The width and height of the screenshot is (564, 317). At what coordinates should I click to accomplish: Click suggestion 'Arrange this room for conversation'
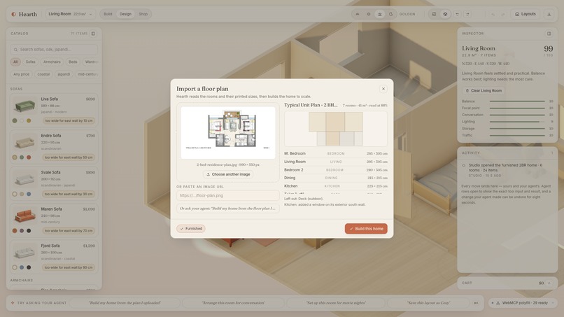(x=234, y=303)
